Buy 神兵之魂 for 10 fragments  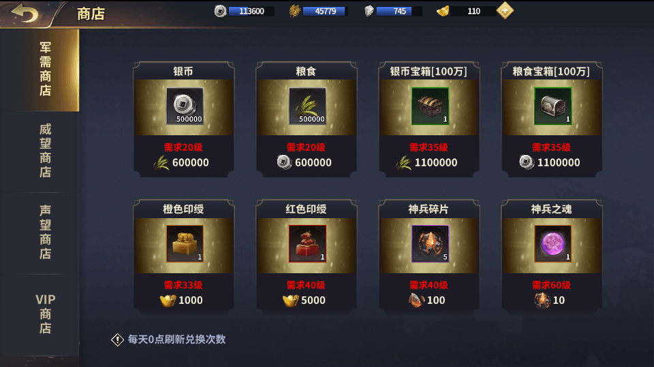tap(550, 300)
